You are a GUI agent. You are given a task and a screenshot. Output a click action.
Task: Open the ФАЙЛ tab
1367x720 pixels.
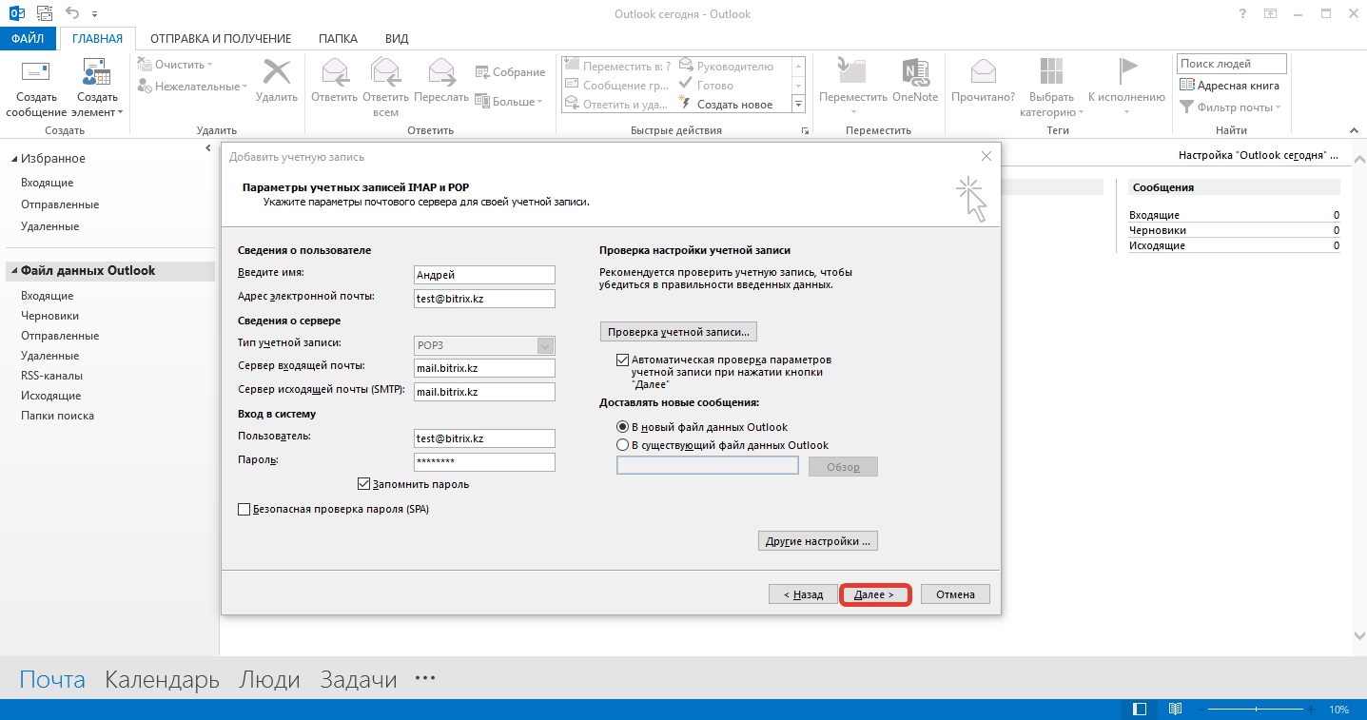click(x=29, y=39)
